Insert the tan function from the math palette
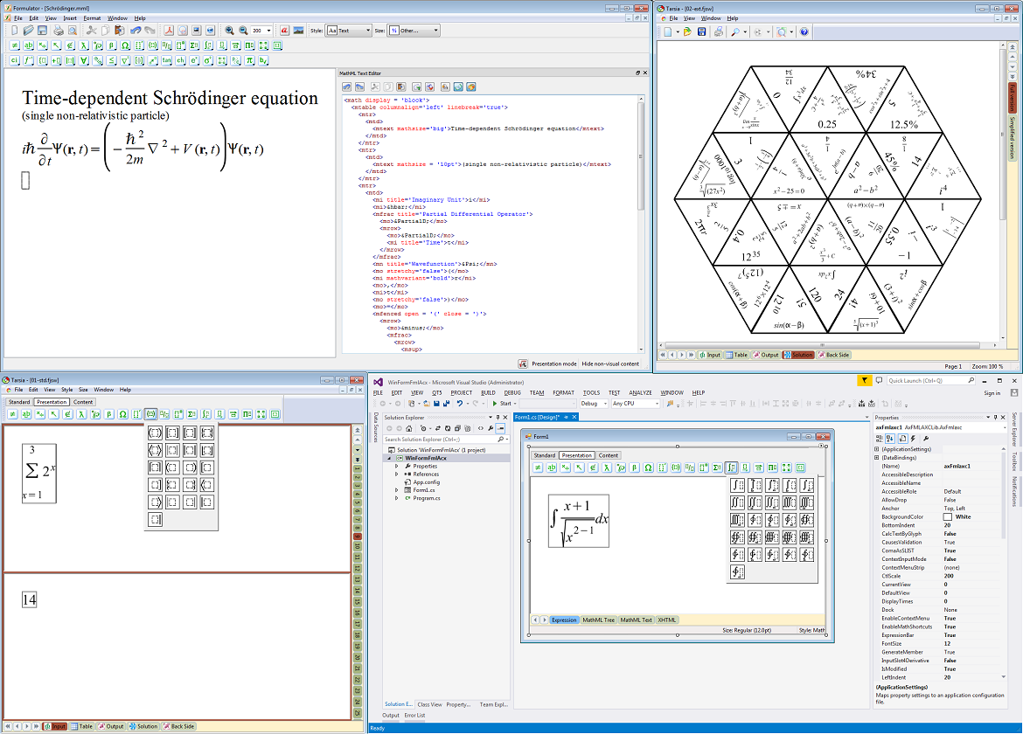The height and width of the screenshot is (734, 1023). (x=165, y=59)
